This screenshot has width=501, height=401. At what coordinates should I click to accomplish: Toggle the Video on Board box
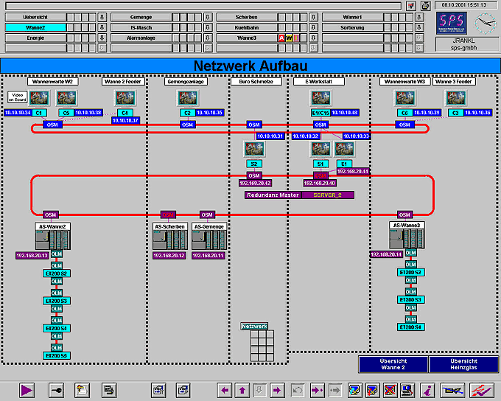[16, 97]
